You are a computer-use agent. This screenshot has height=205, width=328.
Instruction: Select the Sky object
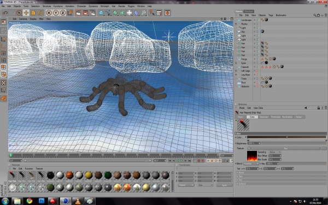[243, 32]
